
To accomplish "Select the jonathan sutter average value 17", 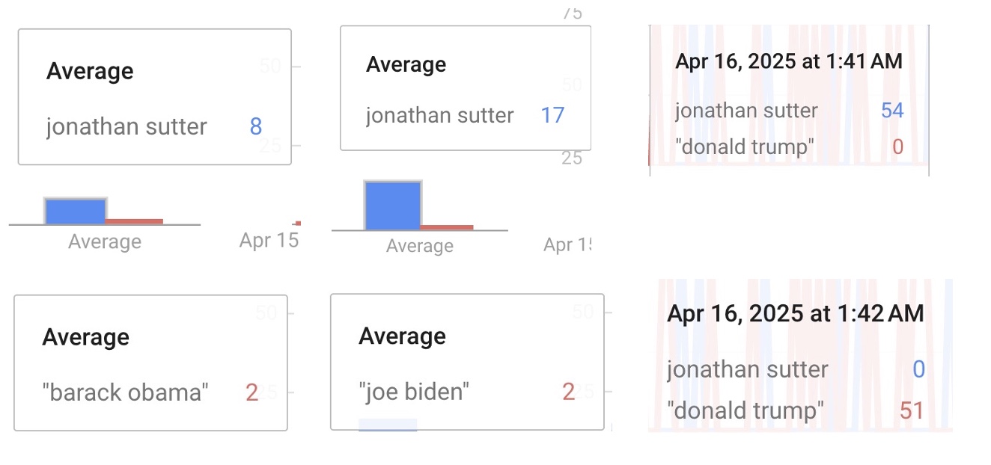I will pyautogui.click(x=552, y=115).
